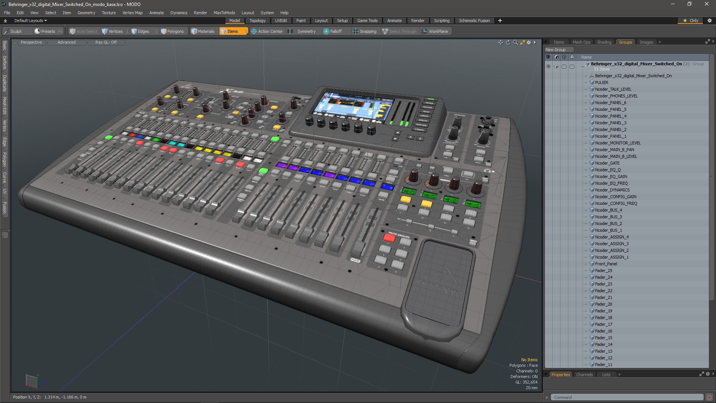Switch to the Topology layout tab
This screenshot has width=716, height=403.
click(257, 21)
